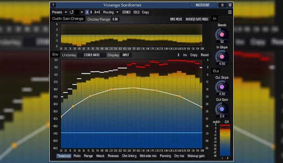Click the Out Slope value field
This screenshot has height=163, width=283.
[x=222, y=94]
